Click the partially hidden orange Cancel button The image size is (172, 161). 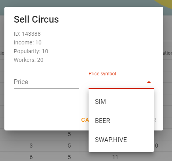point(85,120)
